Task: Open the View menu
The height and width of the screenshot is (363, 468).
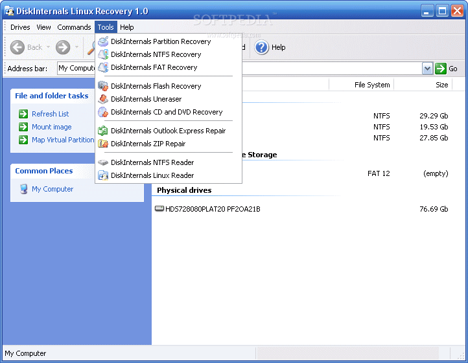Action: [x=43, y=27]
